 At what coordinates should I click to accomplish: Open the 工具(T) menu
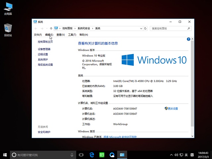tap(72, 35)
